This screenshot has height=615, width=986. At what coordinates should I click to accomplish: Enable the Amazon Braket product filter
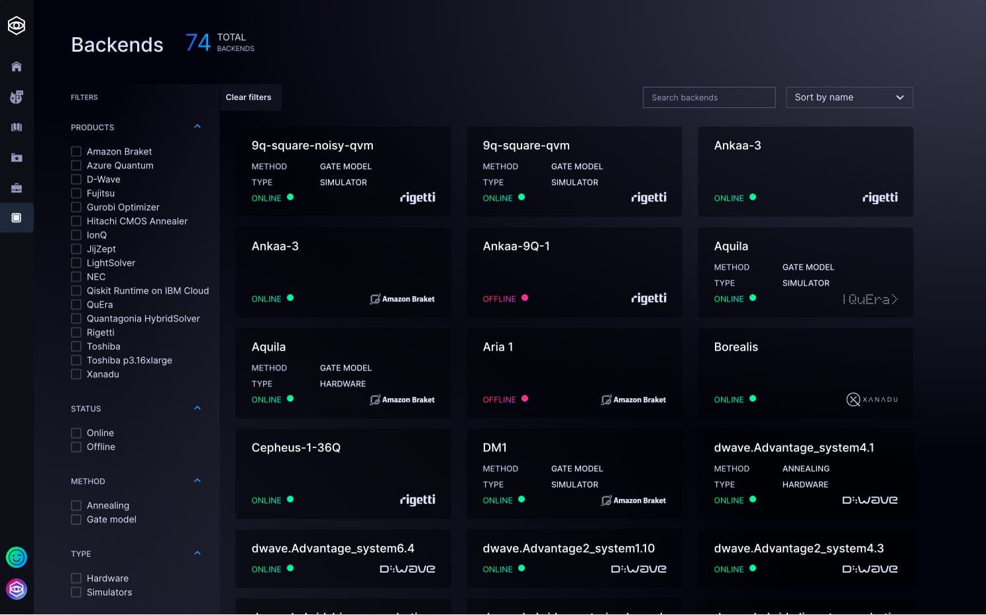pyautogui.click(x=76, y=151)
